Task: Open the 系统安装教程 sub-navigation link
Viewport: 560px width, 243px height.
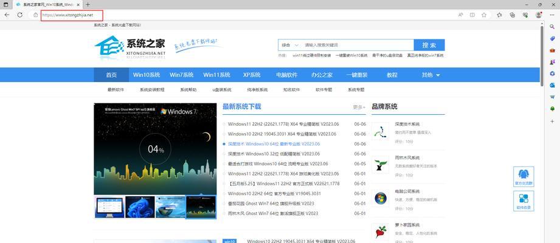Action: 152,90
